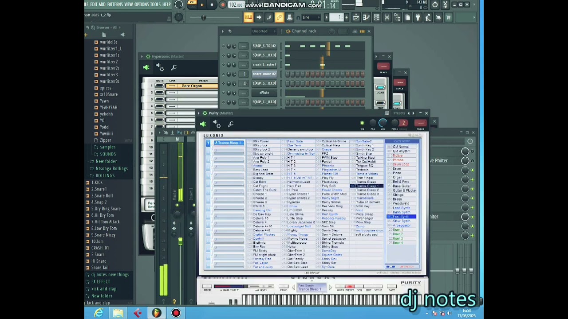Expand the Ntsonga Rollings folder
568x319 pixels.
click(111, 168)
